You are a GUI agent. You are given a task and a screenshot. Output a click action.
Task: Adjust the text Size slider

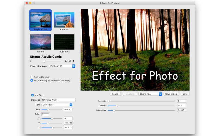tap(52, 110)
